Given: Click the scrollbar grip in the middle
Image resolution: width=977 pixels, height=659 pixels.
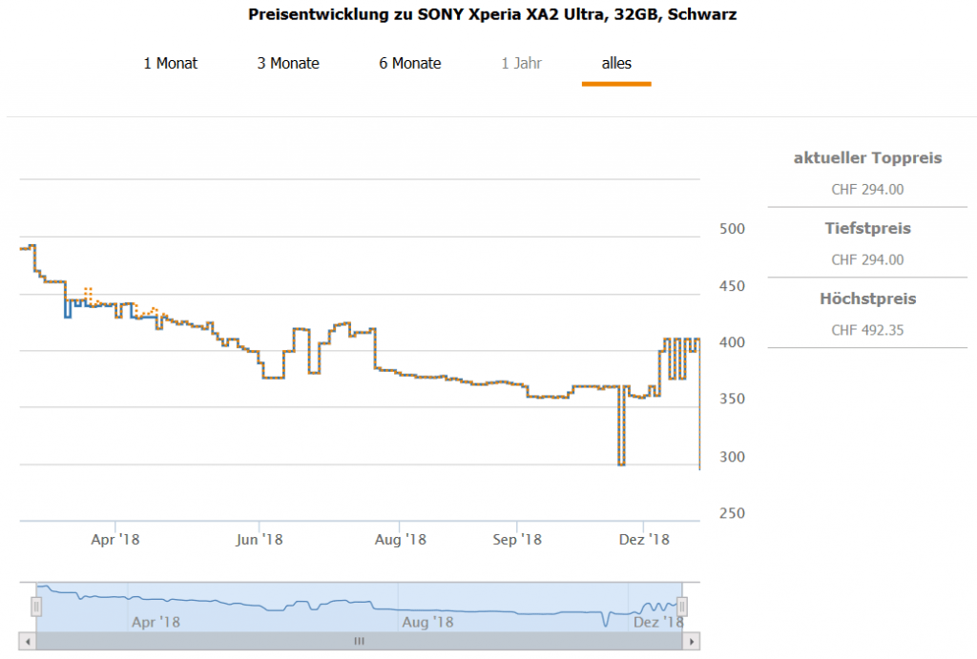Looking at the screenshot, I should [x=360, y=642].
